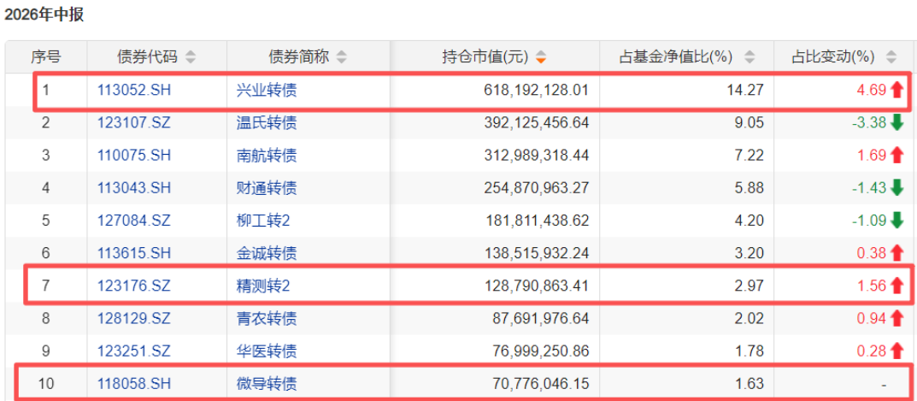917x401 pixels.
Task: Select the -1.43 ratio change value
Action: (x=868, y=188)
